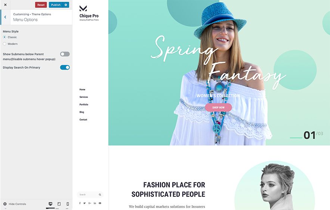Collapse the customizer with Hide Controls
Screen dimensions: 330x210
click(15, 204)
